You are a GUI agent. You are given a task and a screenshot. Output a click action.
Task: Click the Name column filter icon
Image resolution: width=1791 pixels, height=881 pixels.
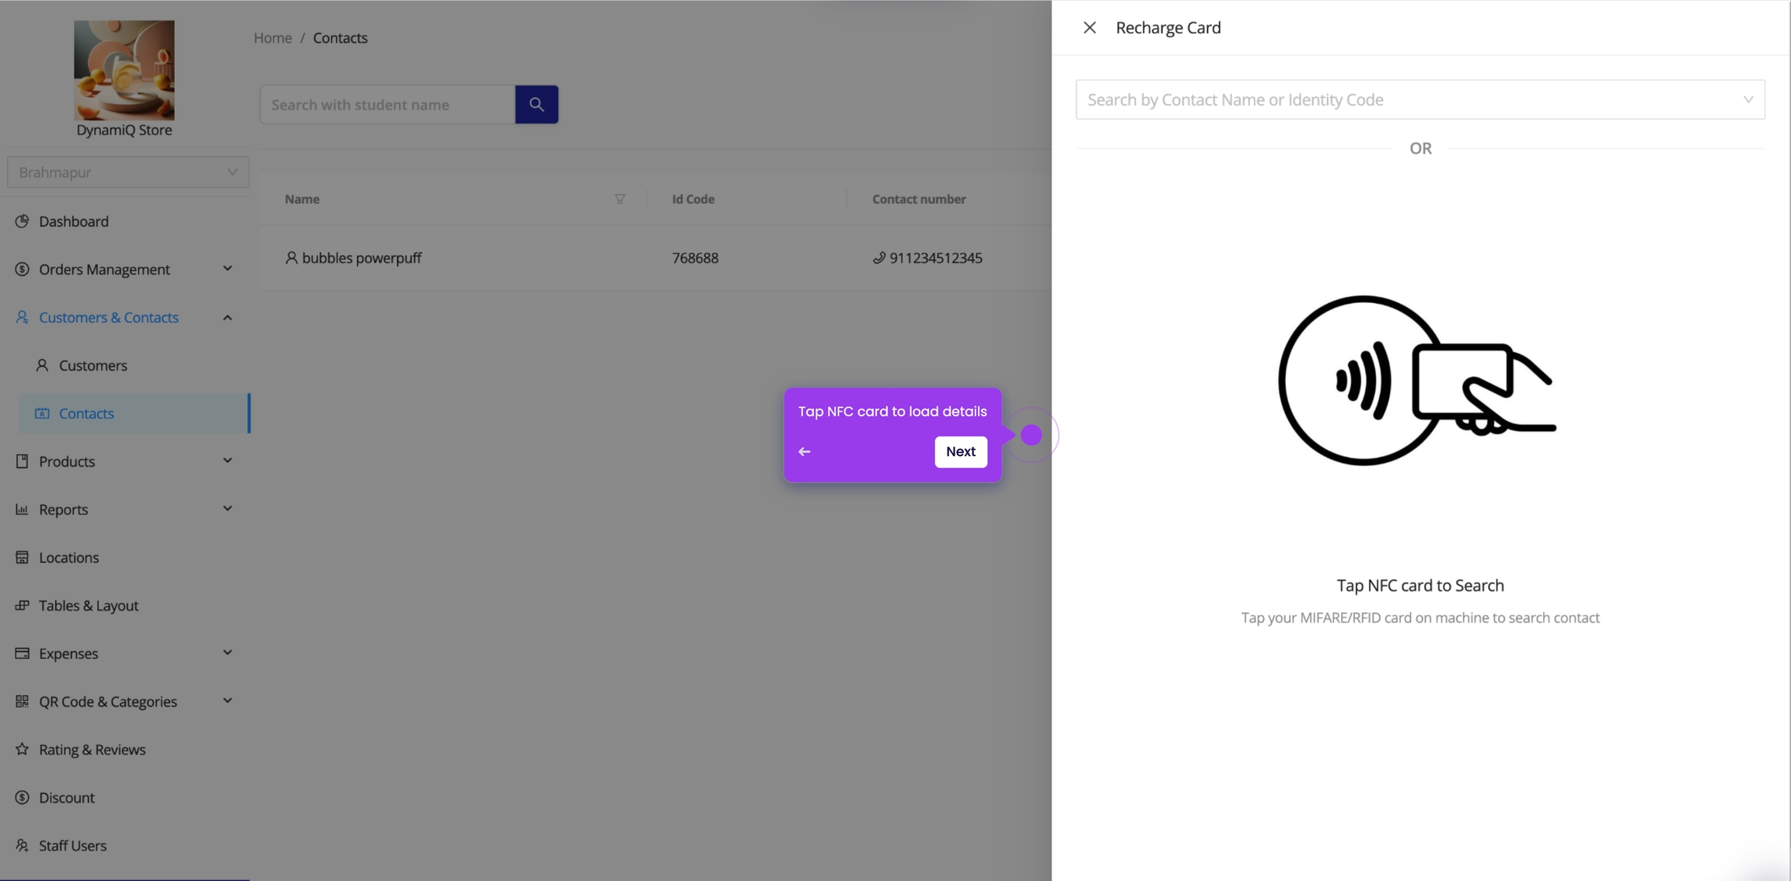[x=620, y=199]
